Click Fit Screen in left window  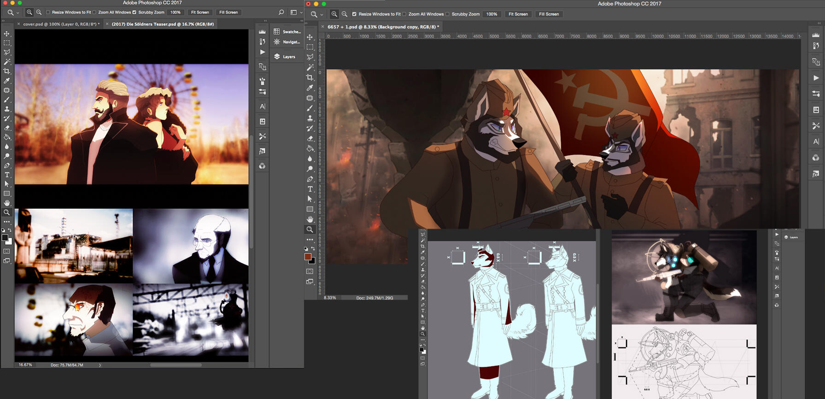click(x=200, y=12)
